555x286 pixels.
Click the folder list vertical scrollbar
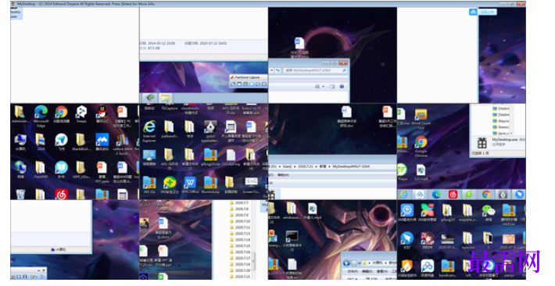(254, 262)
